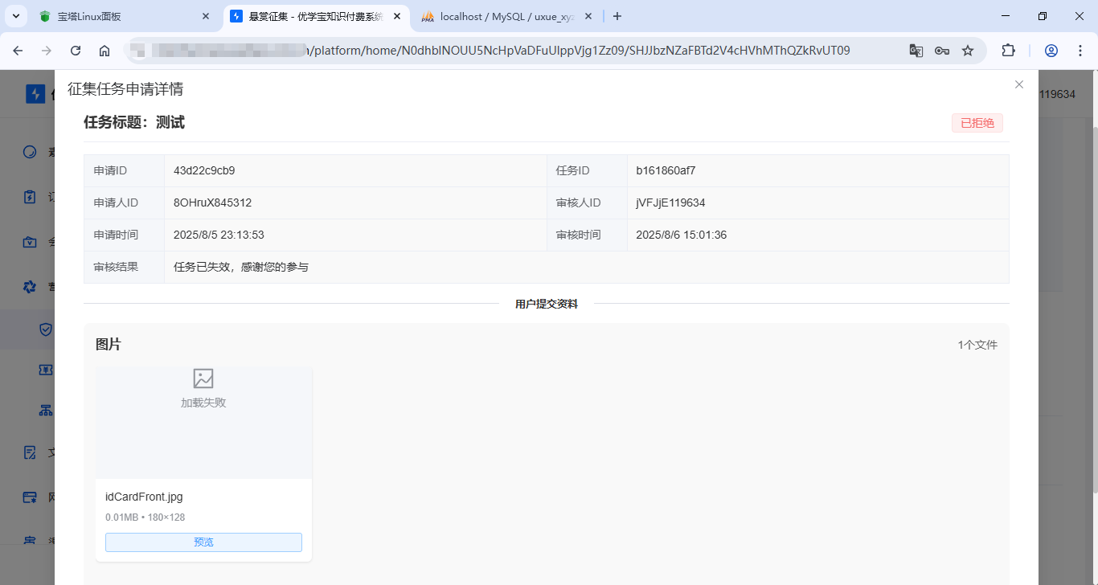This screenshot has height=585, width=1098.
Task: Select the shield-check sidebar icon
Action: pos(46,329)
